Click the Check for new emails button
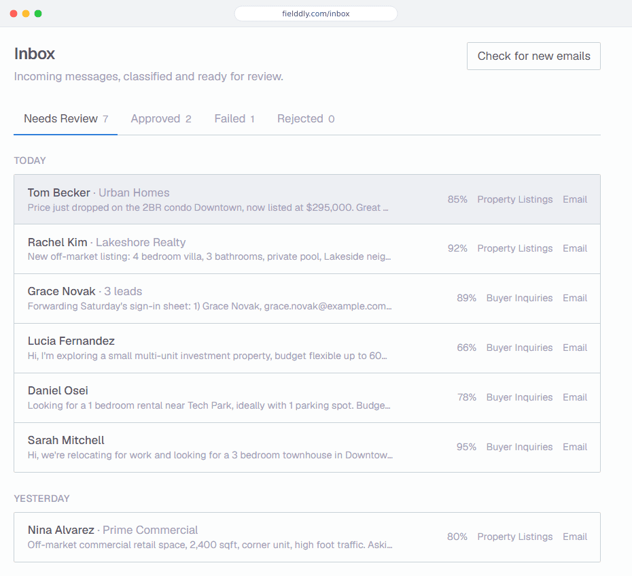The height and width of the screenshot is (576, 632). point(533,56)
